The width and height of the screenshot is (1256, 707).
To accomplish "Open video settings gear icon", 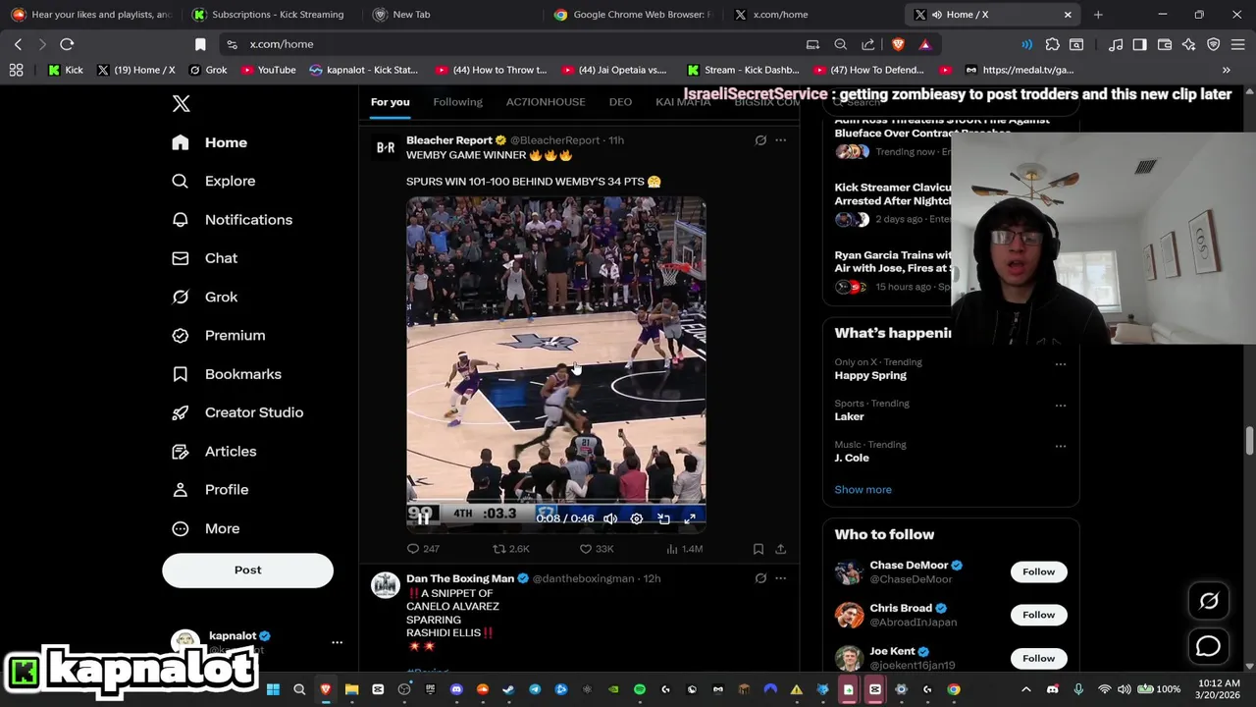I will click(637, 518).
